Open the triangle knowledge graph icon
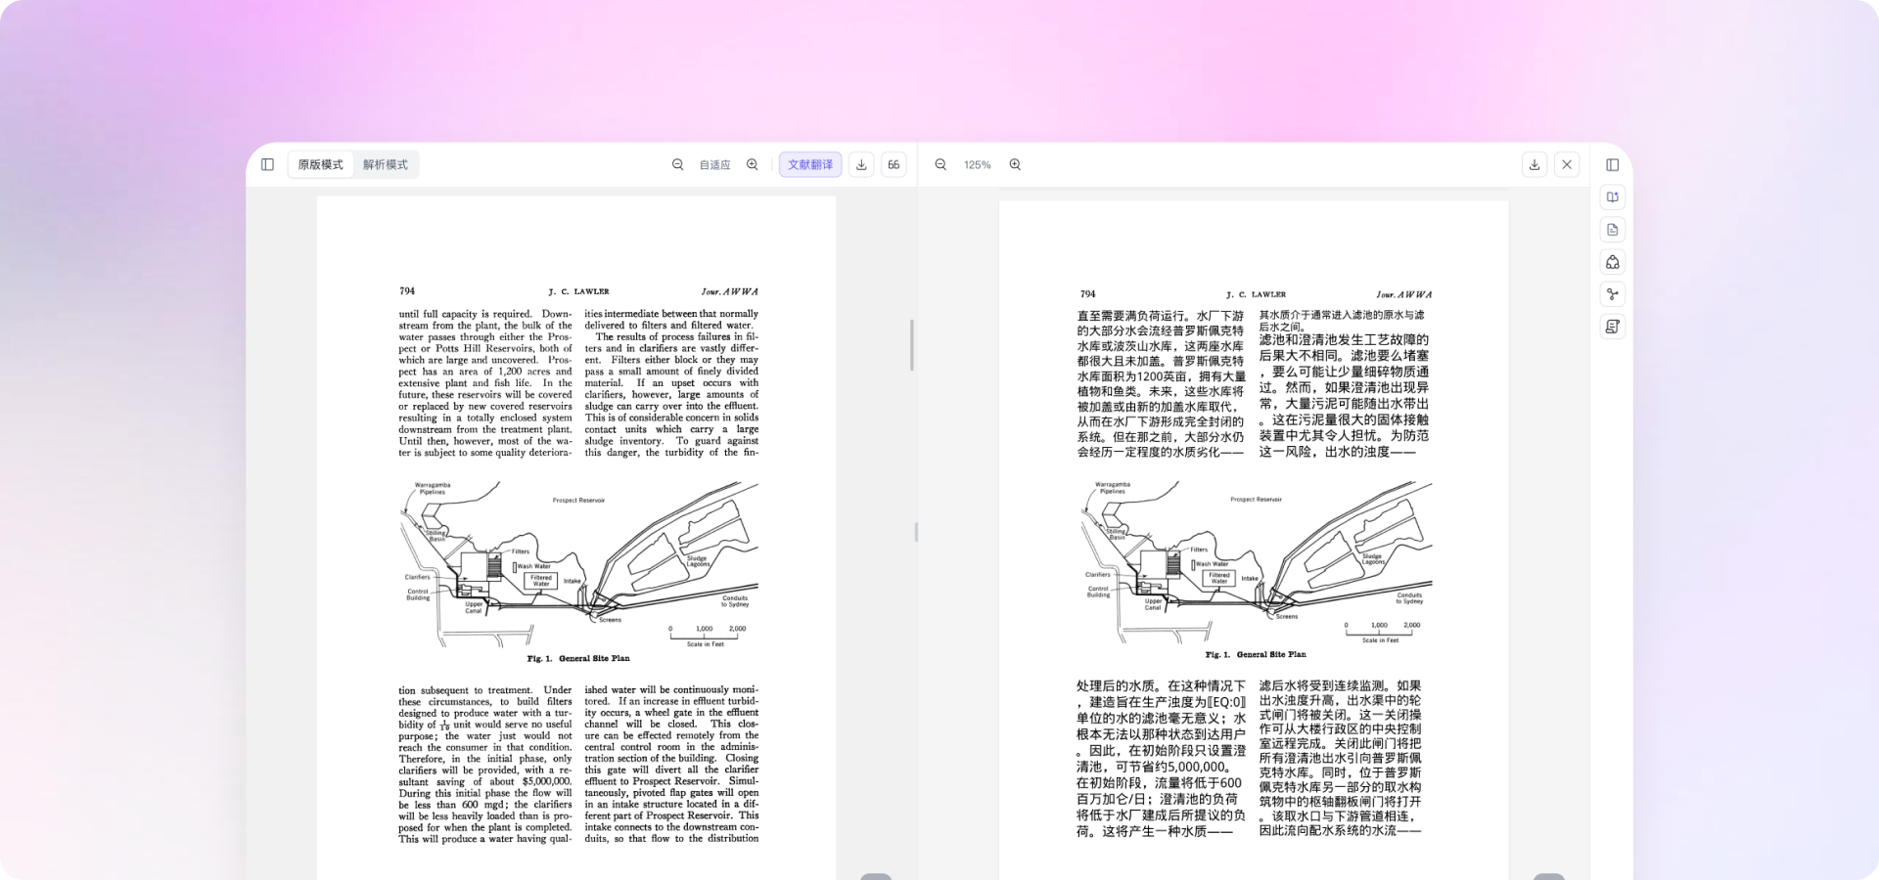The width and height of the screenshot is (1879, 880). [x=1613, y=262]
